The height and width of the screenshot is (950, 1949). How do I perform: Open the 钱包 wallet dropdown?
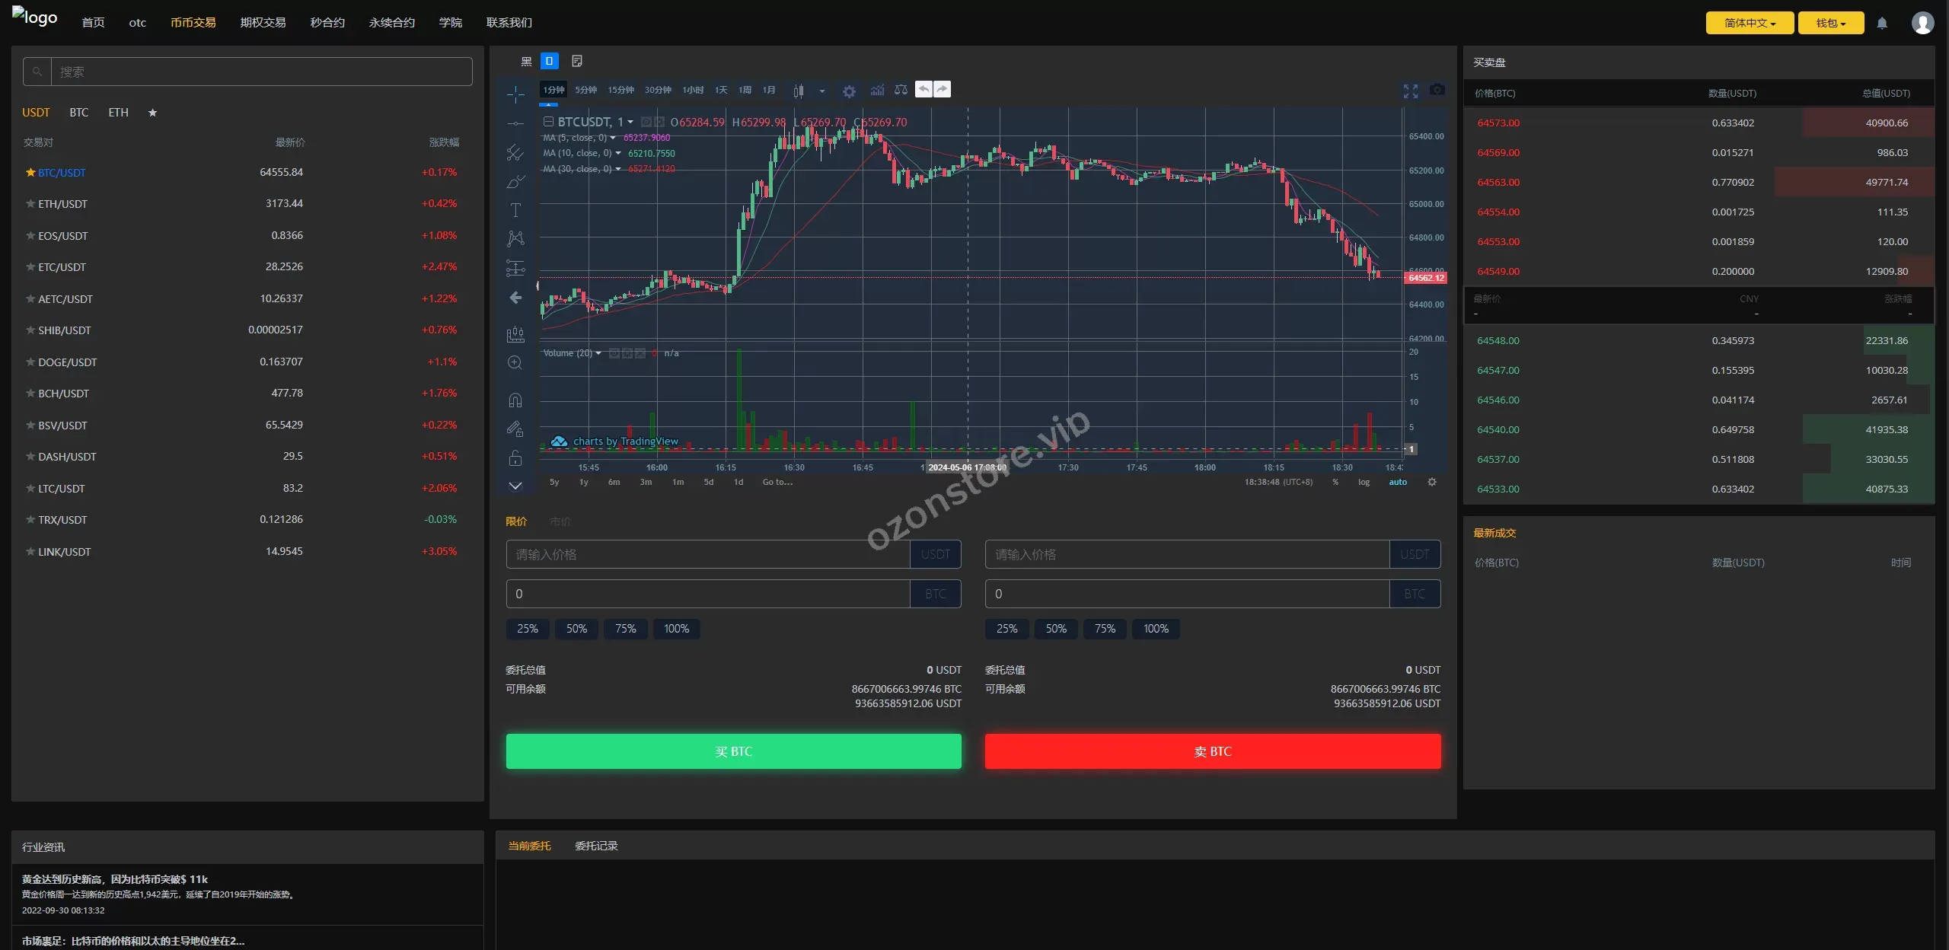pyautogui.click(x=1830, y=23)
